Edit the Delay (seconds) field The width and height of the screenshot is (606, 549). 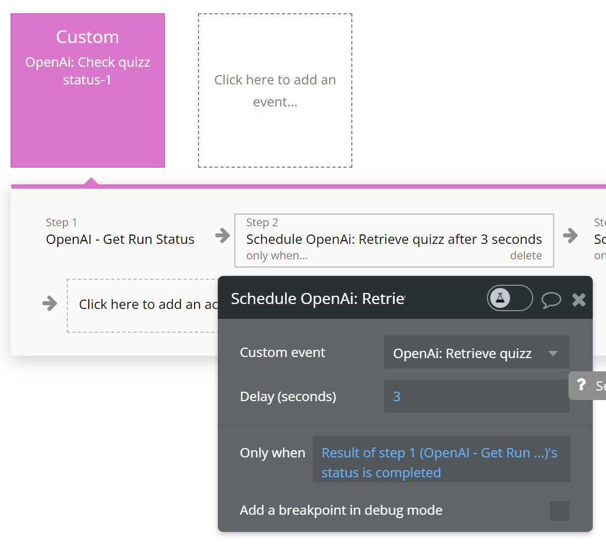476,396
